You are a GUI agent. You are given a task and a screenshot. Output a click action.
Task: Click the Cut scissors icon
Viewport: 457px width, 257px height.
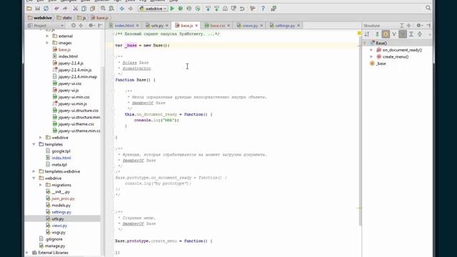coord(75,9)
